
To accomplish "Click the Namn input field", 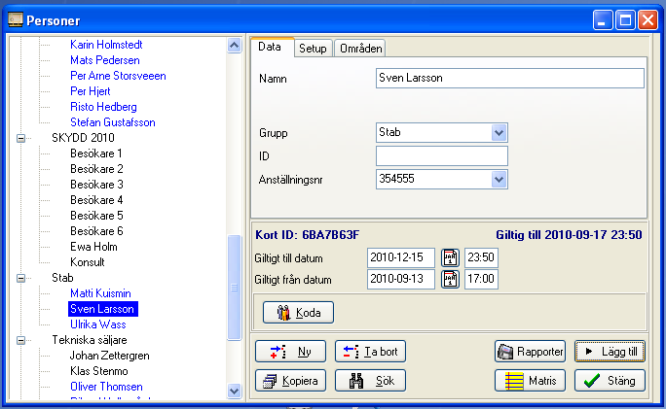I will click(509, 78).
